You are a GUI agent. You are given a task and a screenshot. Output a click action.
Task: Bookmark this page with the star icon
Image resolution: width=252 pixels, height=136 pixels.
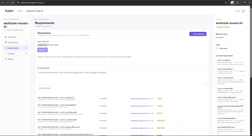(x=226, y=3)
